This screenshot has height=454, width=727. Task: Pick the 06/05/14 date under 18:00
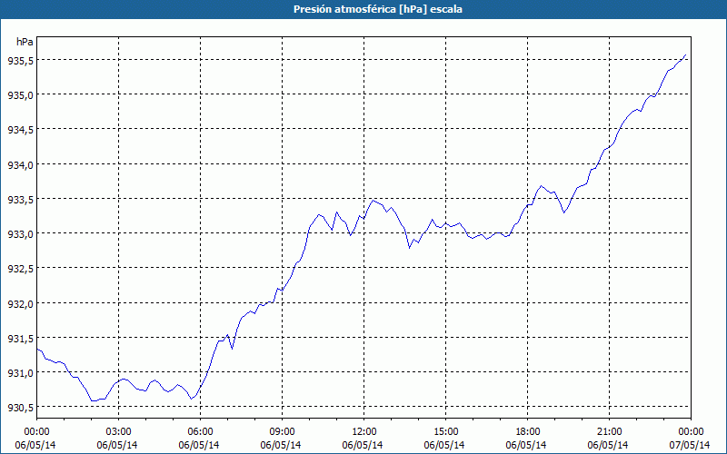pyautogui.click(x=526, y=445)
